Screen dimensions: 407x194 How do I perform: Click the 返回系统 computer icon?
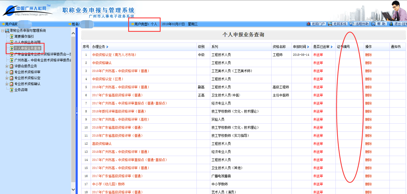coord(330,24)
